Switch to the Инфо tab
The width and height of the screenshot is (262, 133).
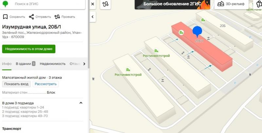[x=7, y=64]
